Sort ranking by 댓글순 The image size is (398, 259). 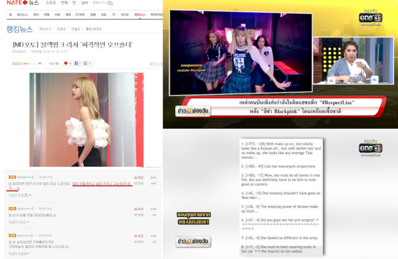75,29
